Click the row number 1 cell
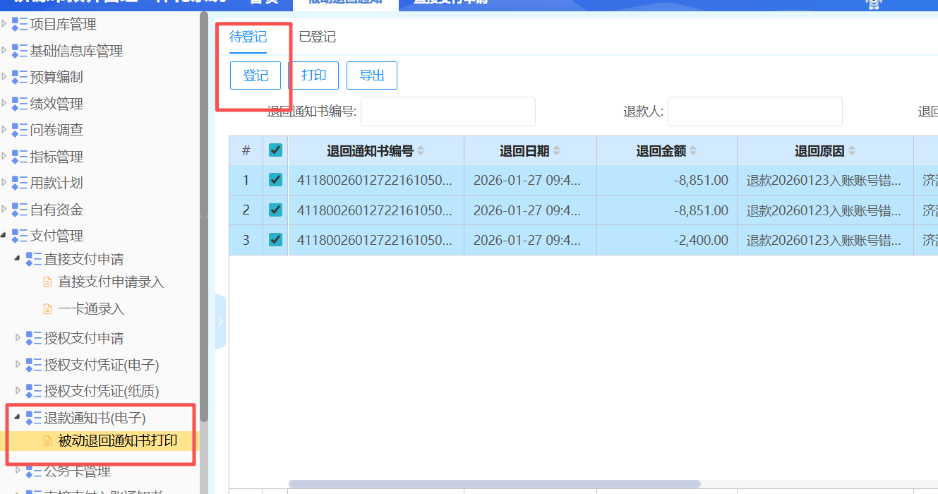The height and width of the screenshot is (494, 938). click(x=246, y=180)
